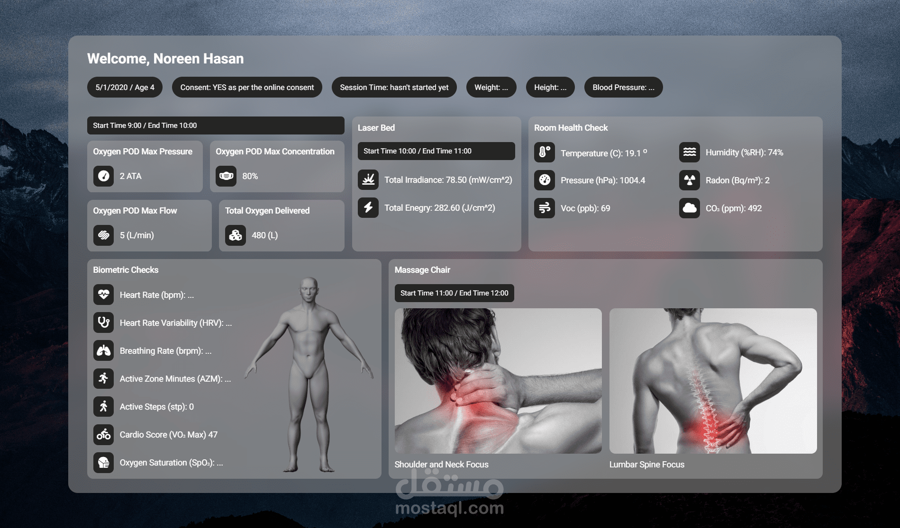Viewport: 900px width, 528px height.
Task: Click the Radon radiation icon
Action: (690, 180)
